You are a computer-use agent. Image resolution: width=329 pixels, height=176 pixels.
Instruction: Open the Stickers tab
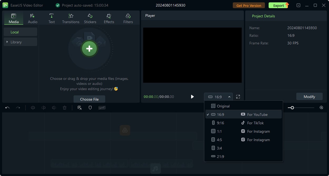tap(90, 18)
